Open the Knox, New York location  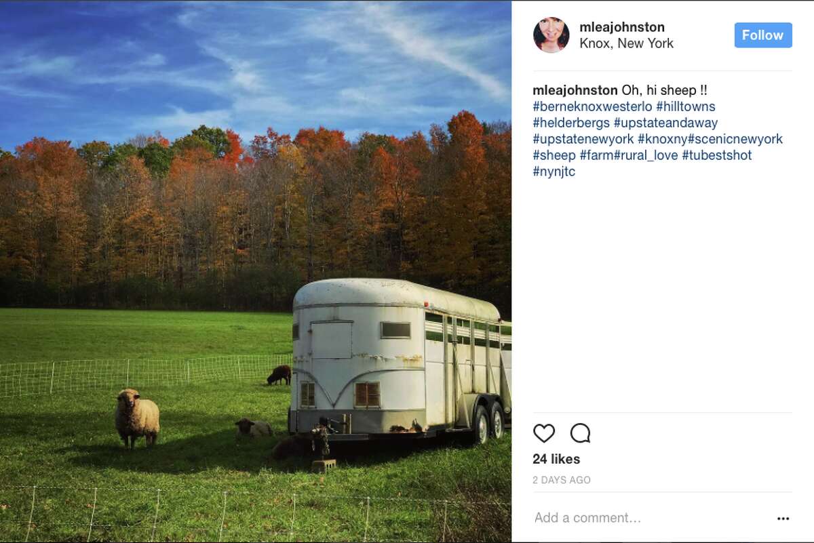tap(627, 43)
